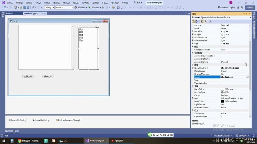Expand the (DataBindings) property

193,68
